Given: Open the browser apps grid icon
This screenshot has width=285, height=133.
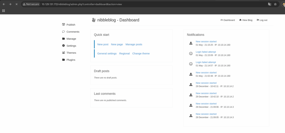Looking at the screenshot, I should click(3, 11).
